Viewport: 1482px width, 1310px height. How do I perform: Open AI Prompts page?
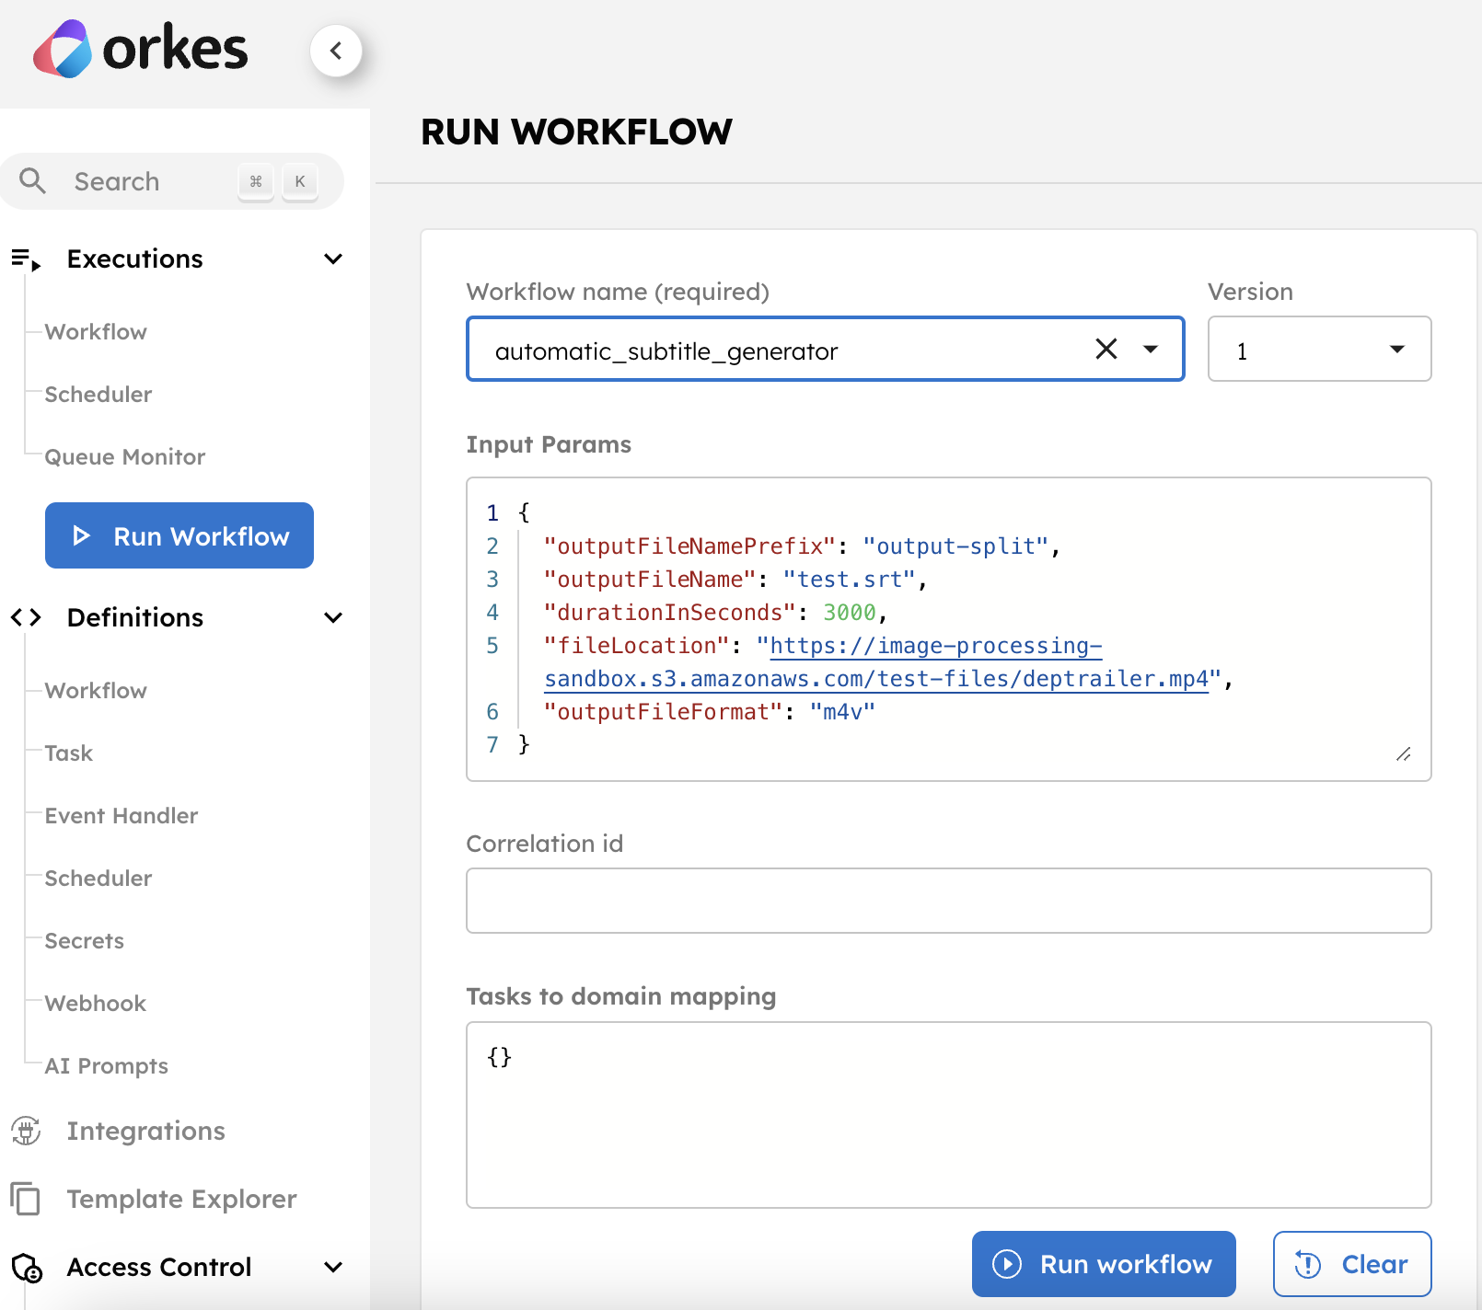[107, 1066]
